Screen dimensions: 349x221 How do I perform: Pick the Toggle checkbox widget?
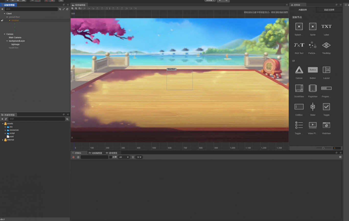click(326, 107)
